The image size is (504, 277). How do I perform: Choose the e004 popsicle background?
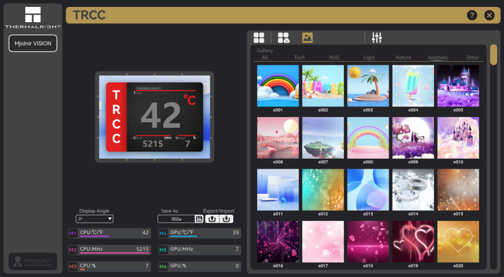(413, 86)
